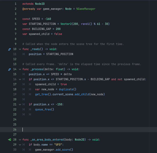Collapse the _on_area_body_entered function
157x153 pixels.
pos(20,140)
